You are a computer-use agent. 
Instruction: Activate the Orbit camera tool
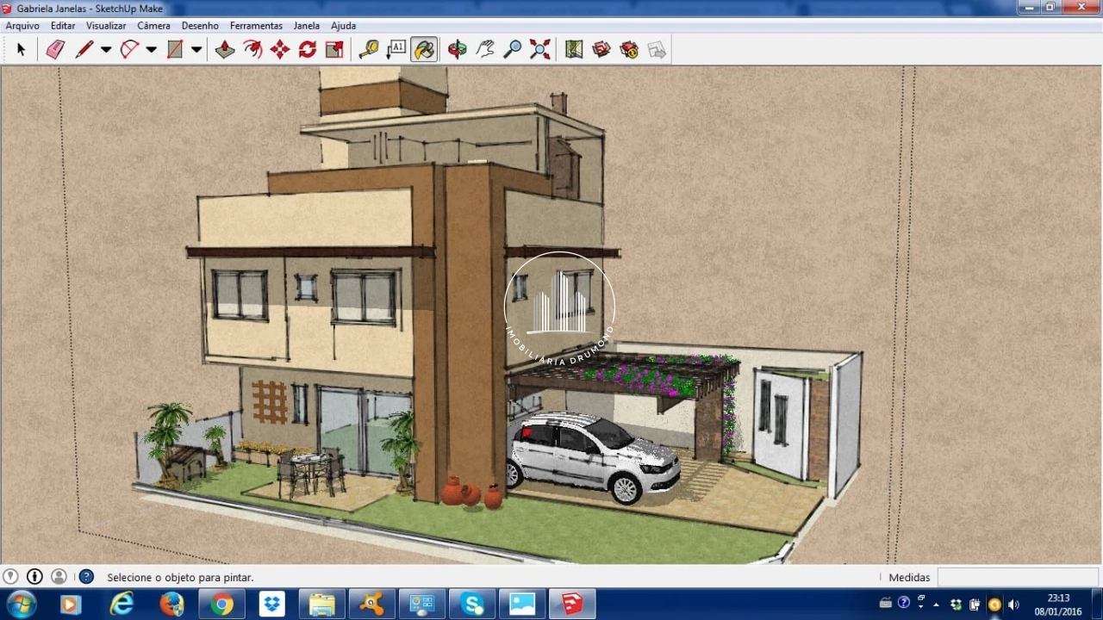click(x=458, y=50)
